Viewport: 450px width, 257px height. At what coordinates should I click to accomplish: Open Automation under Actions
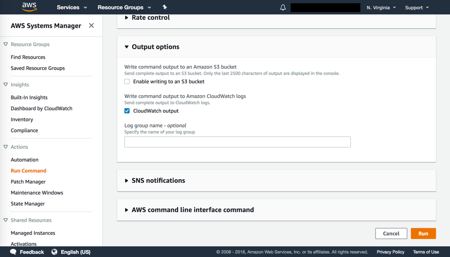(24, 159)
